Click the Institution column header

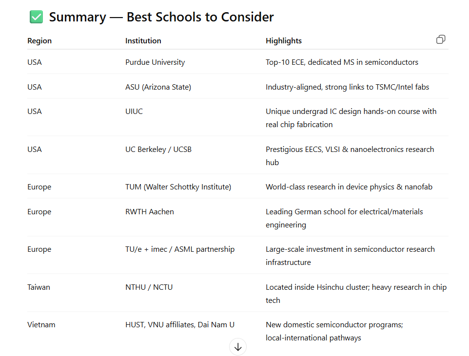tap(143, 41)
